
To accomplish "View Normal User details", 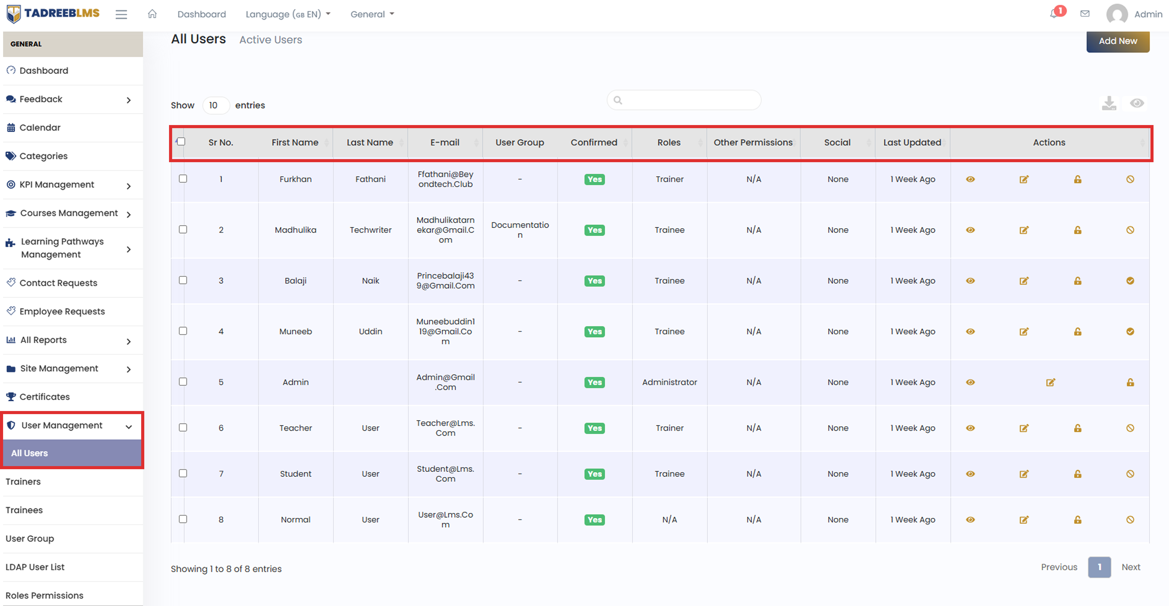I will [x=970, y=520].
